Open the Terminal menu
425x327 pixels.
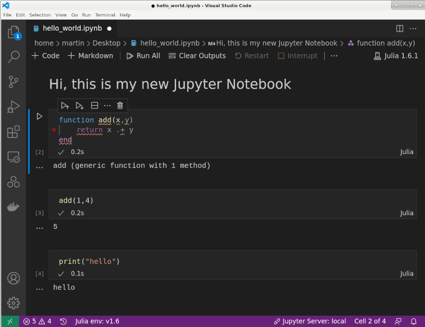105,15
